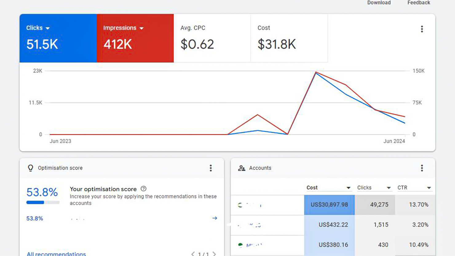Open the Cost column dropdown
455x256 pixels.
tap(348, 188)
